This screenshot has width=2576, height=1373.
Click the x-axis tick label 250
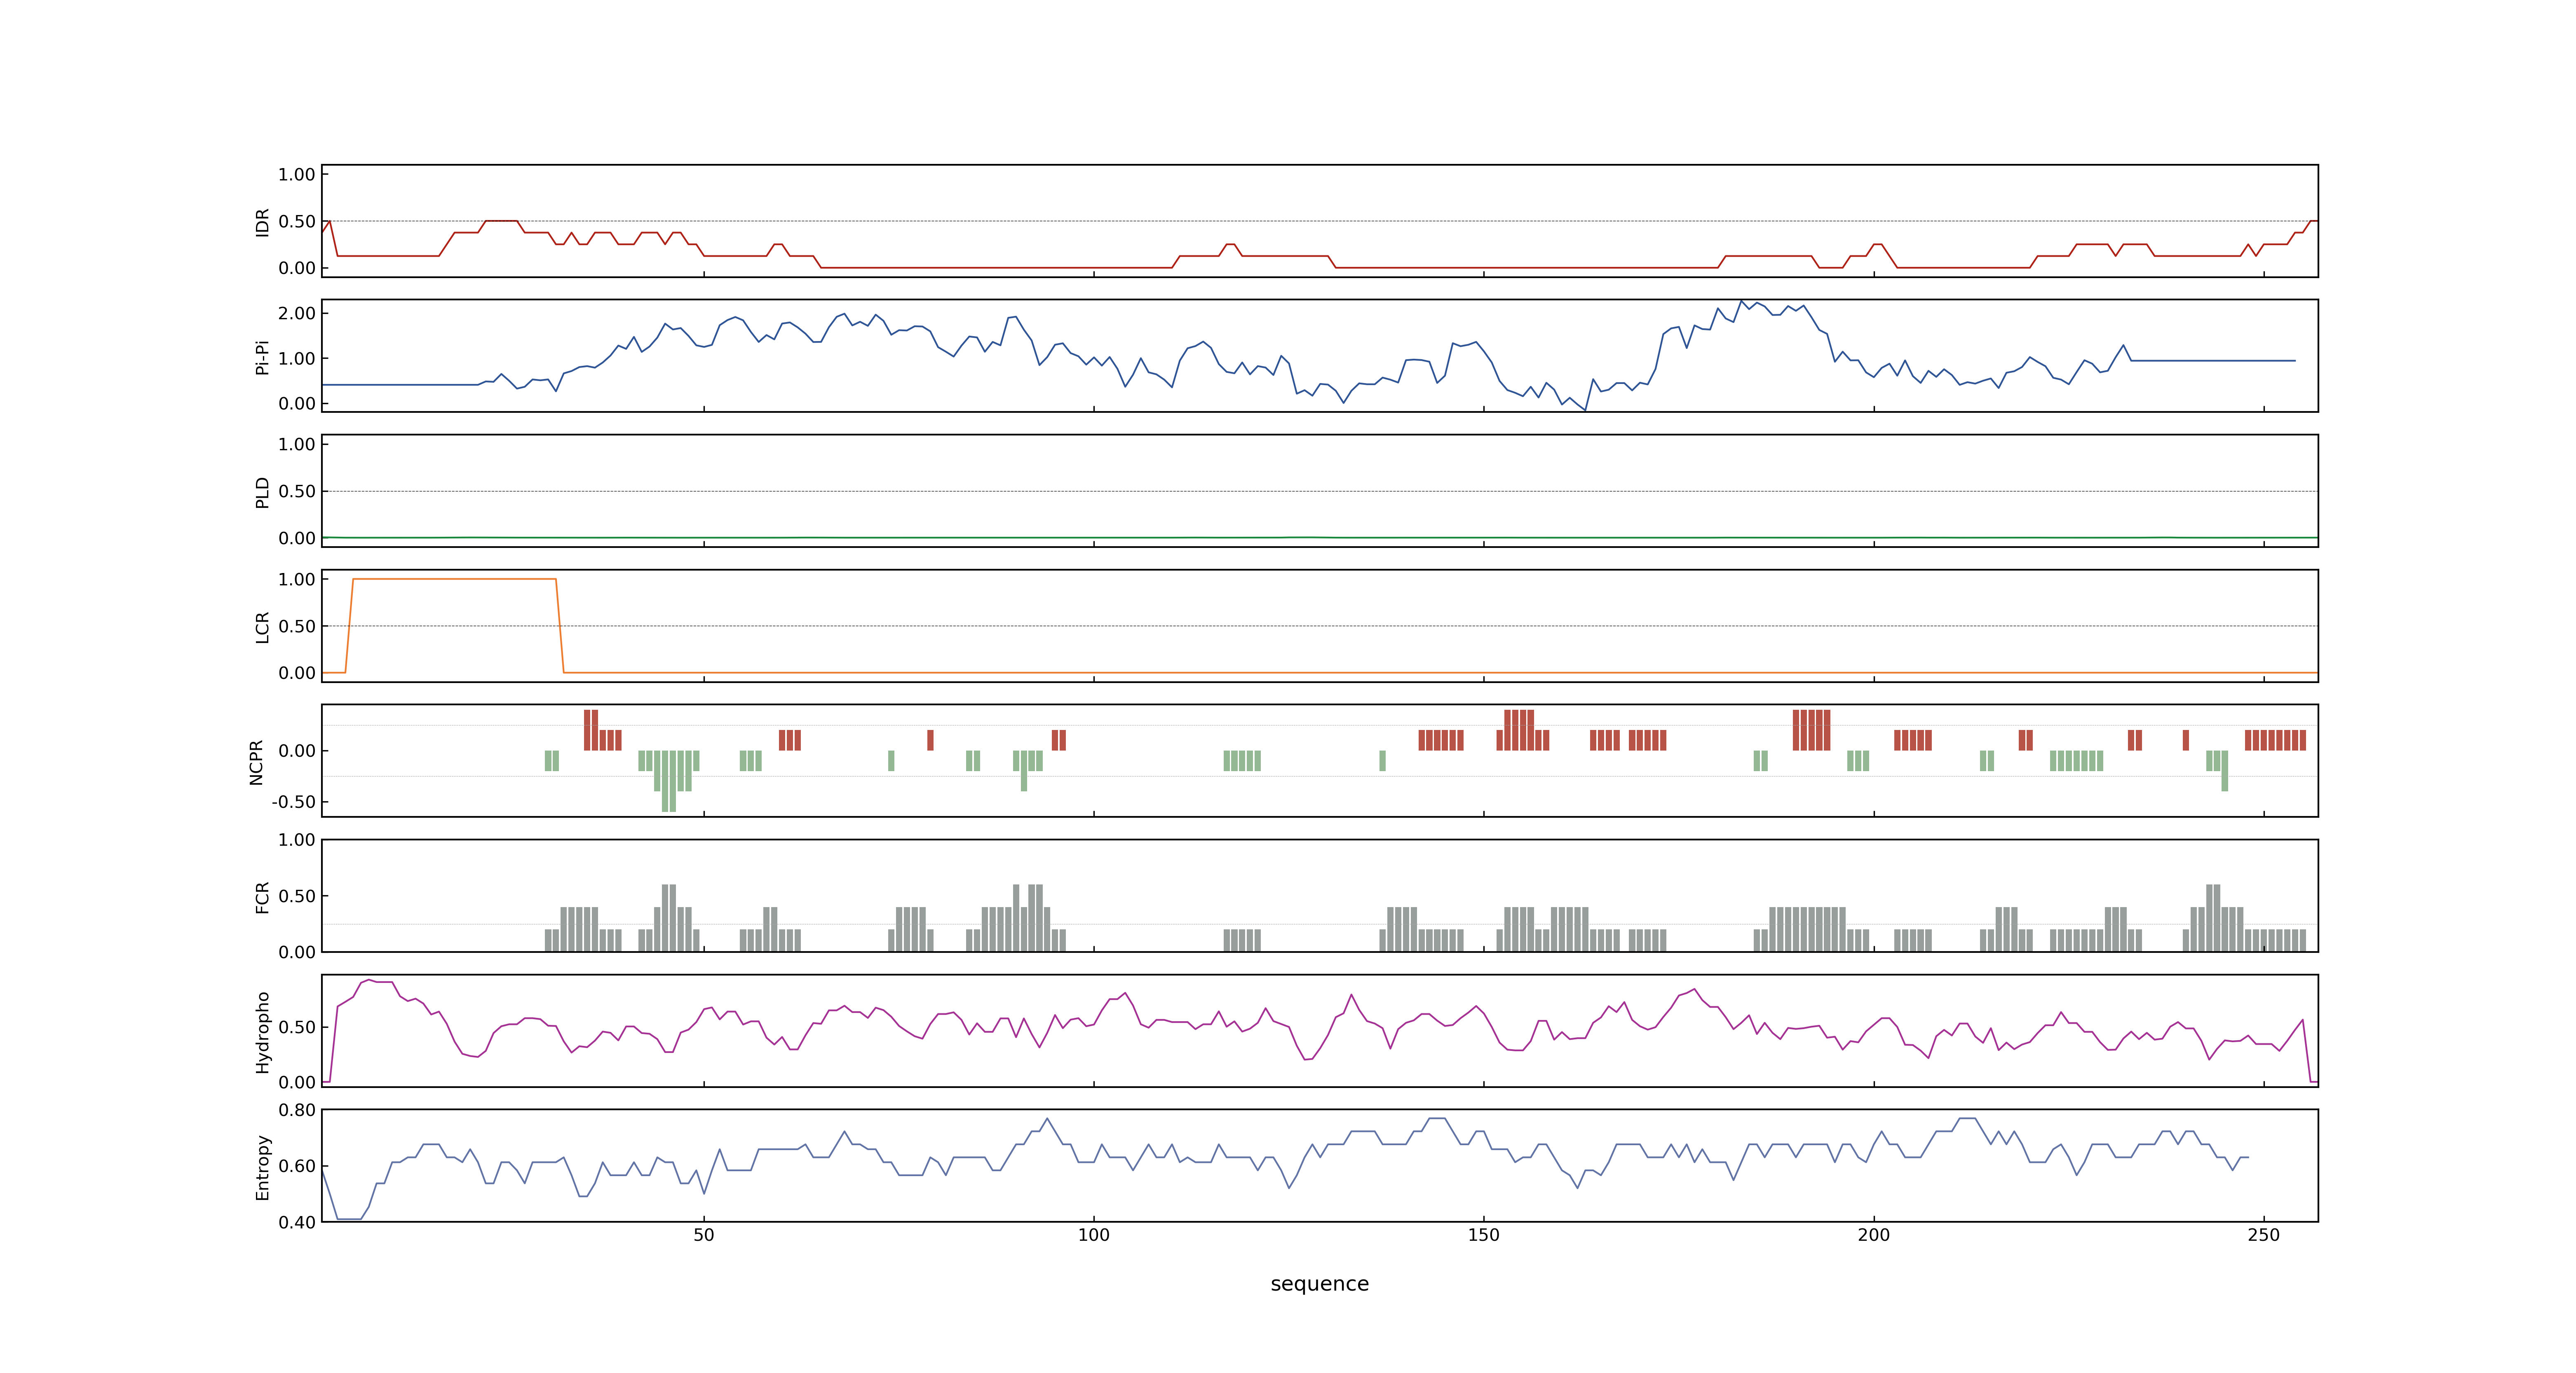click(x=2264, y=1234)
